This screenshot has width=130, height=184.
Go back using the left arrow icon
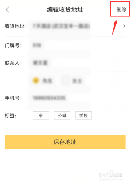(7, 9)
